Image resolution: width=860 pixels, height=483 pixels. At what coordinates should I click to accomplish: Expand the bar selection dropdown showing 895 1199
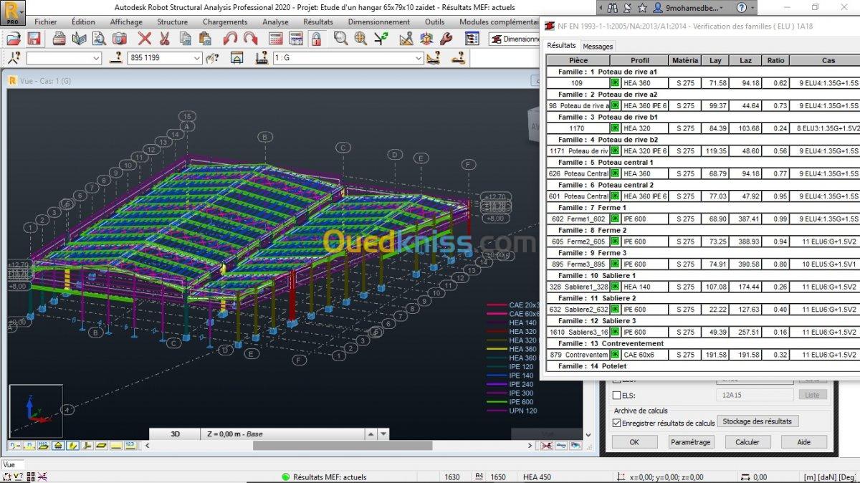197,58
